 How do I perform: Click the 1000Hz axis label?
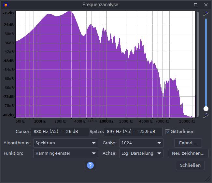pyautogui.click(x=106, y=121)
